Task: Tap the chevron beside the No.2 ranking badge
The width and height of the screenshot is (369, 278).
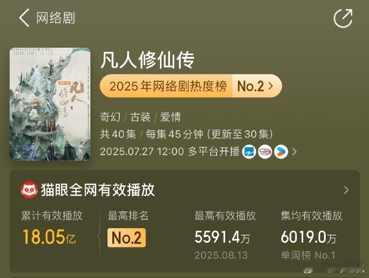Action: coord(271,86)
